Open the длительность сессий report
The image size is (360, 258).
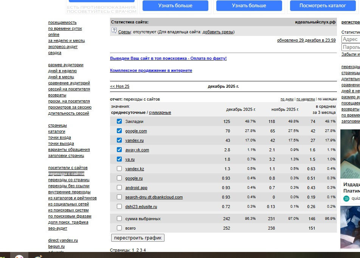(68, 113)
